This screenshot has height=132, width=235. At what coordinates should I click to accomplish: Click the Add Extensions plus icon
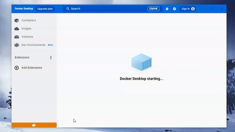point(17,68)
